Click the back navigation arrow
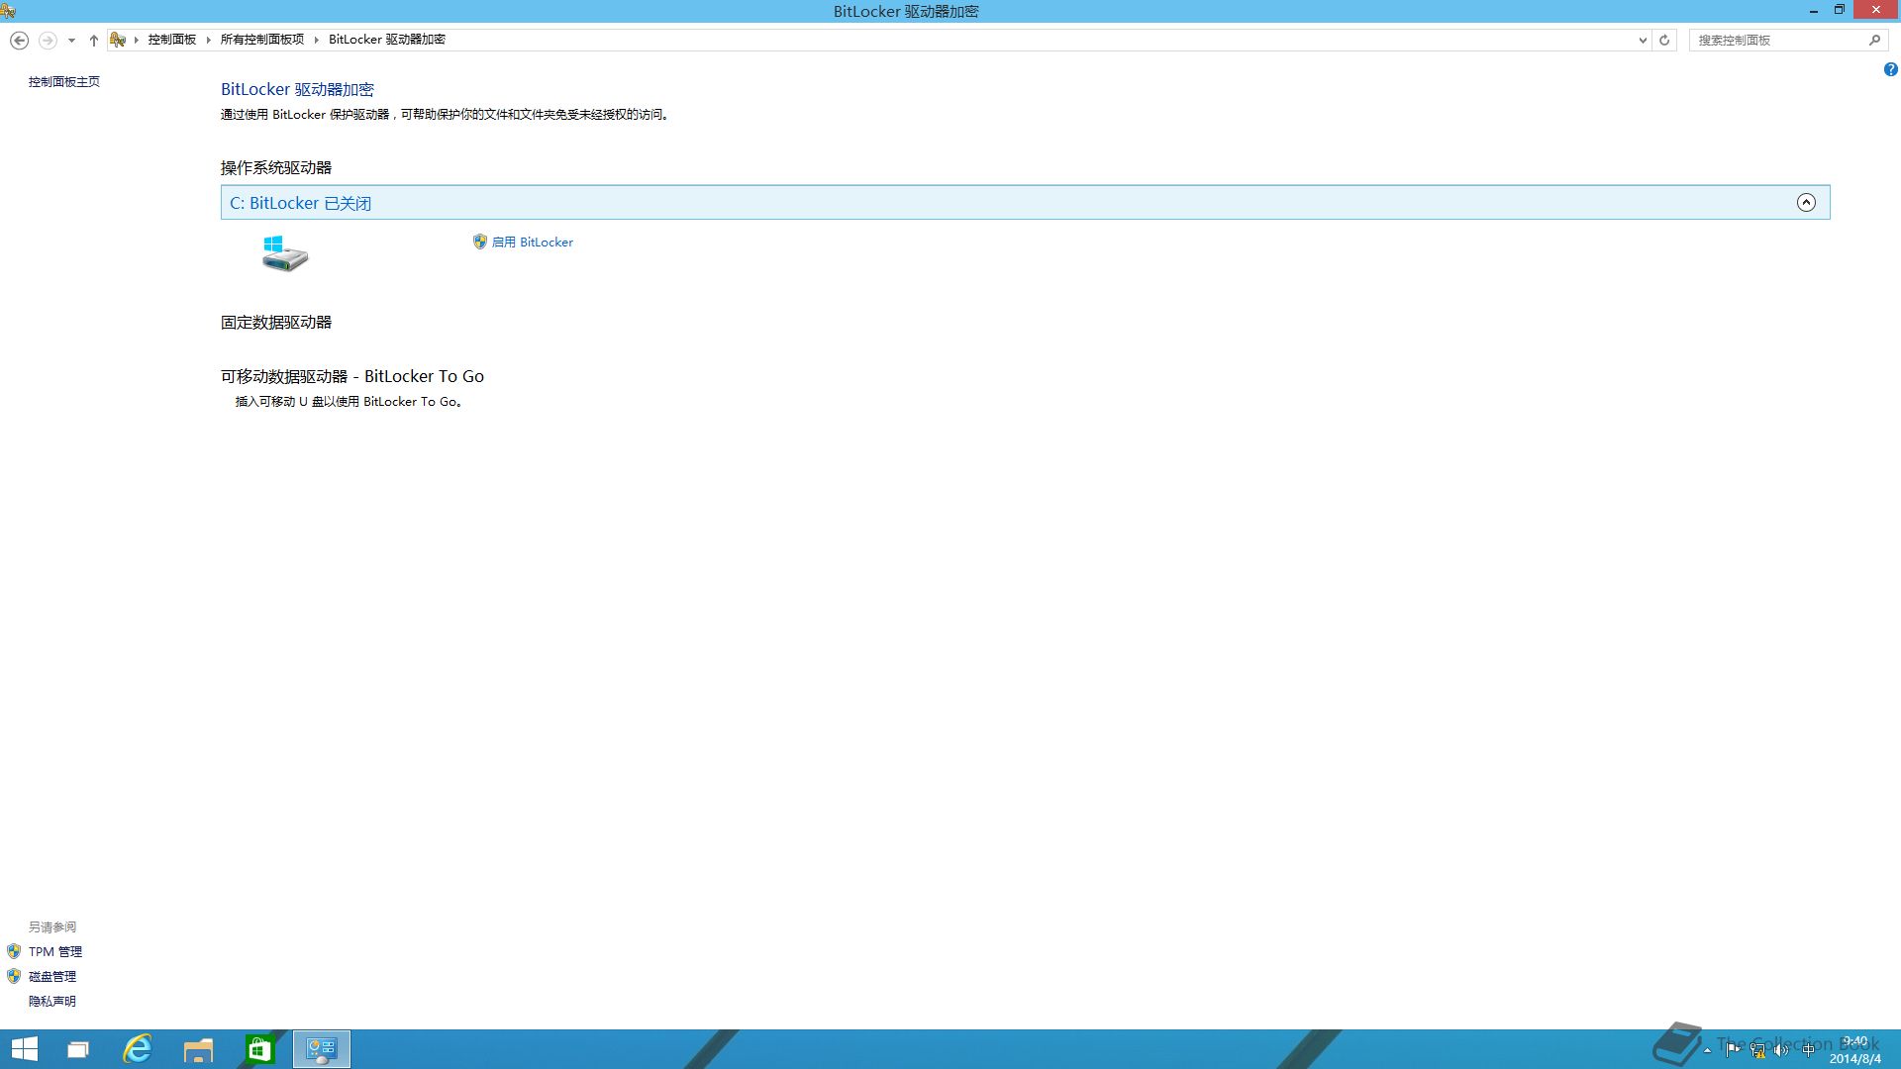The image size is (1901, 1069). point(19,41)
